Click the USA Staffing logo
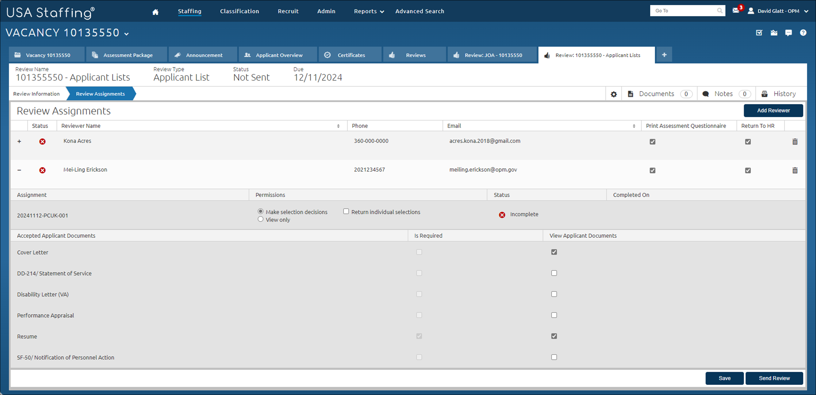The image size is (816, 395). (x=51, y=12)
